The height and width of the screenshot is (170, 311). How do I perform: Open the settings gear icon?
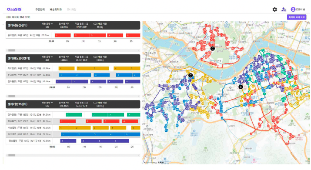click(274, 9)
